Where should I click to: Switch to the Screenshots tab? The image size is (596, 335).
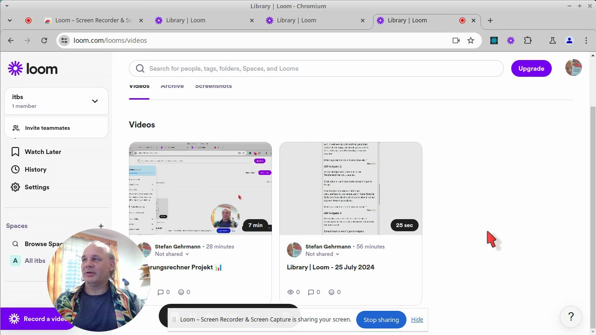[x=213, y=86]
